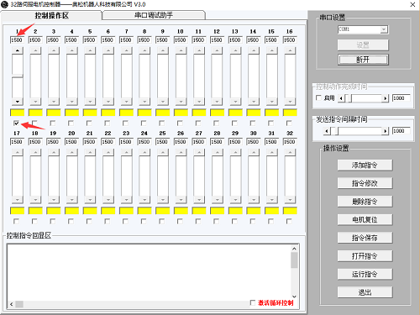Click the up arrow of servo 25 slider
This screenshot has width=420, height=315.
163,152
